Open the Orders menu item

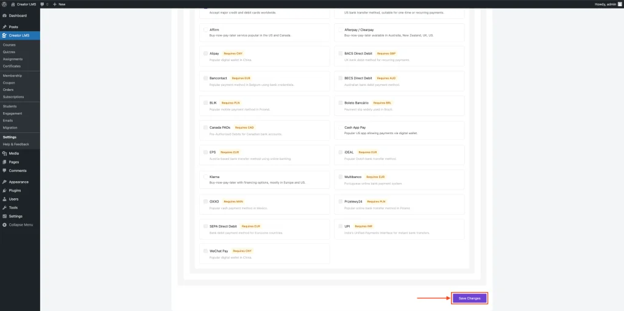[9, 90]
